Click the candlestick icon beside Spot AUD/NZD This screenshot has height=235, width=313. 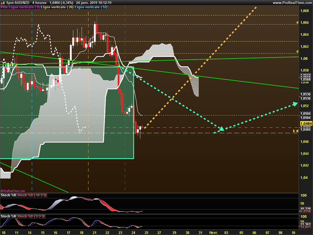(x=3, y=3)
